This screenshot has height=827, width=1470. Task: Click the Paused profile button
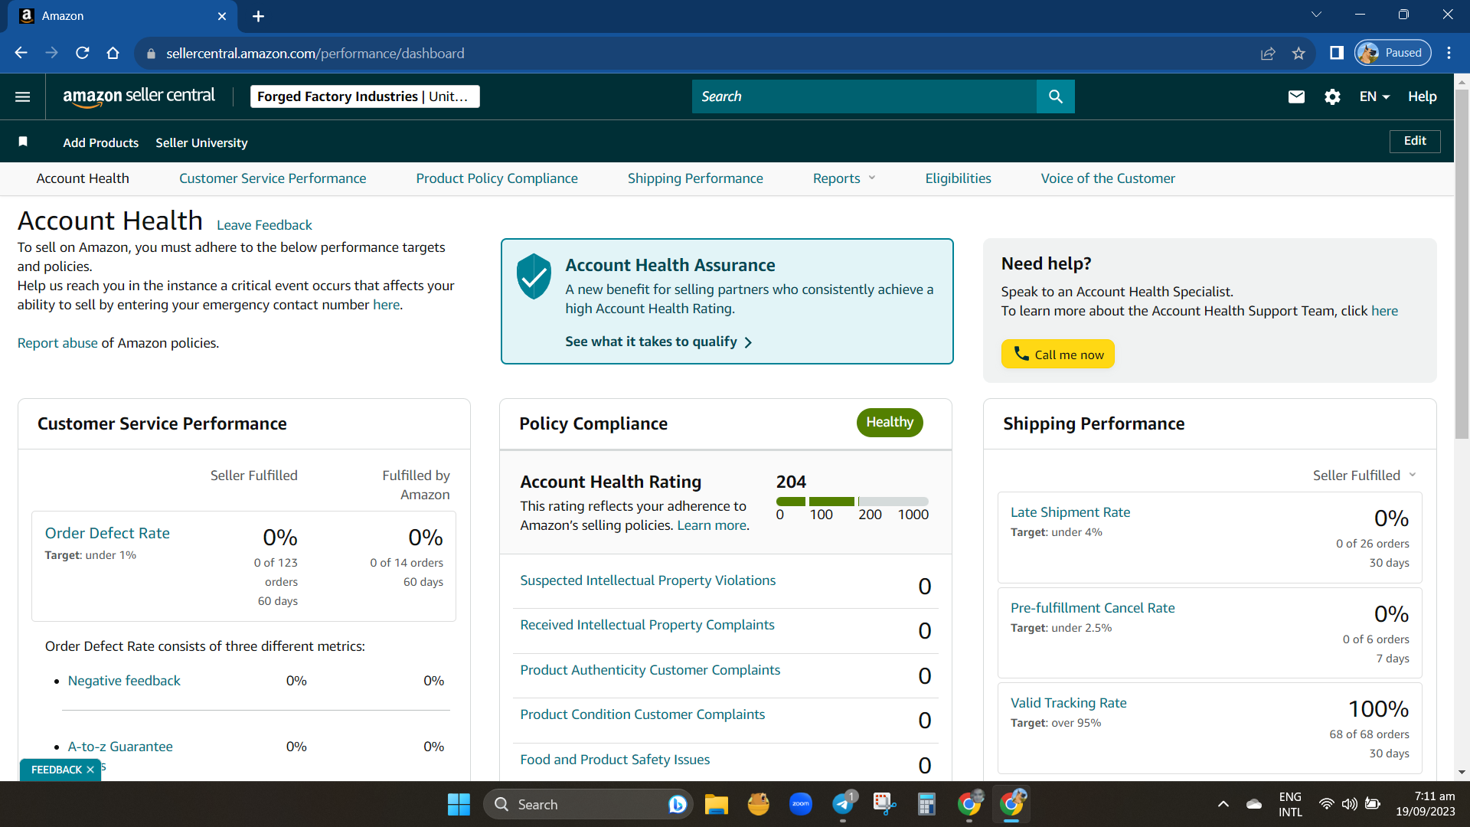tap(1393, 53)
